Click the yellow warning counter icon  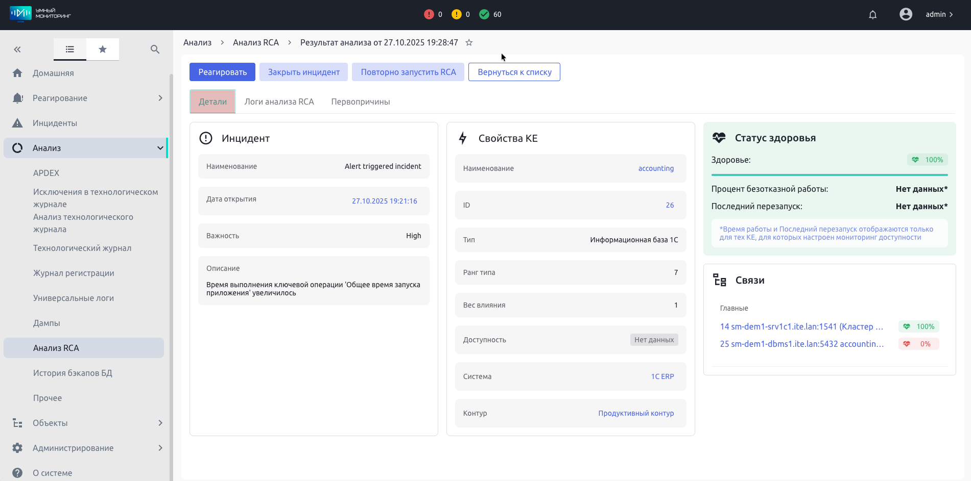[x=456, y=14]
